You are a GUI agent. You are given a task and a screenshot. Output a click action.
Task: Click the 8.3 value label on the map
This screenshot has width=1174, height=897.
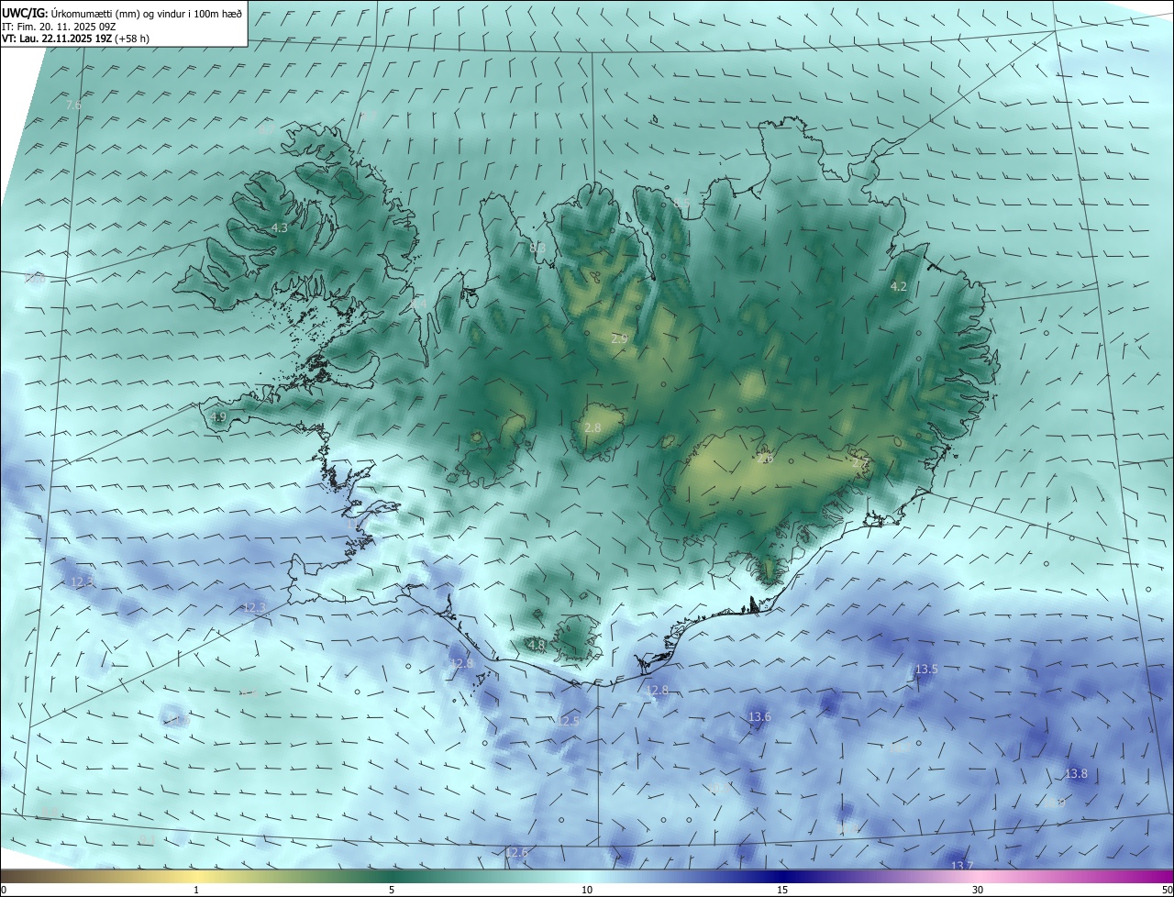click(x=537, y=248)
